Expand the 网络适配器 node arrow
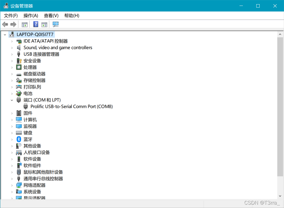The height and width of the screenshot is (208, 284). click(x=12, y=185)
